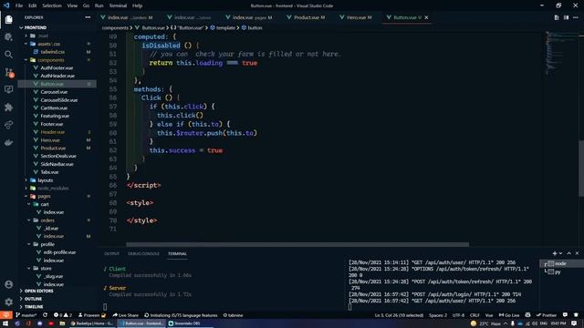Open Explorer more actions ellipsis
Screen dimensions: 584x328
pyautogui.click(x=88, y=17)
